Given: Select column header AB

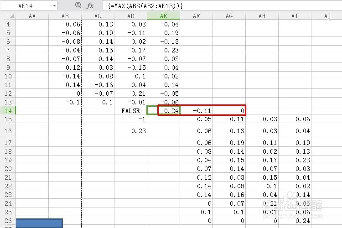Looking at the screenshot, I should coord(65,16).
